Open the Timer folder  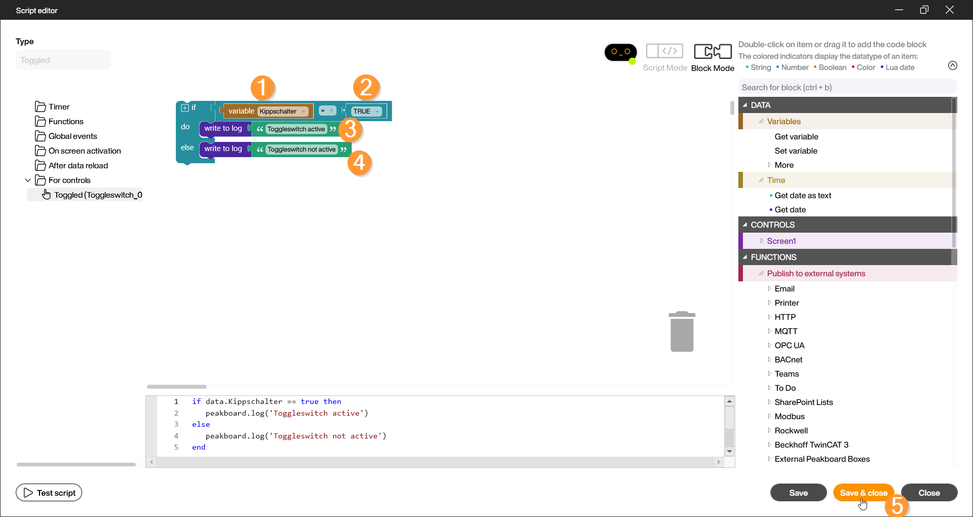(59, 107)
